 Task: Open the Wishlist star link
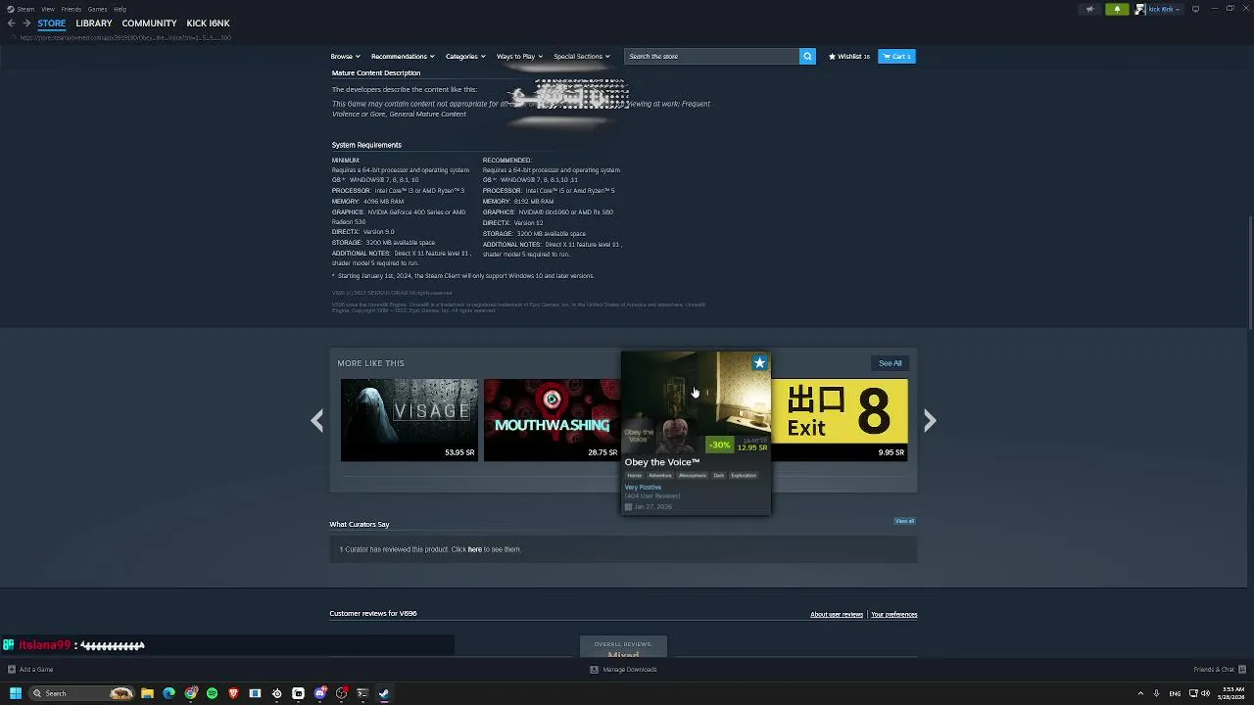(x=849, y=56)
